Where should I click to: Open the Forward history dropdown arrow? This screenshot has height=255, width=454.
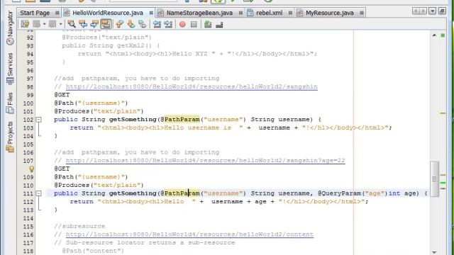[60, 24]
